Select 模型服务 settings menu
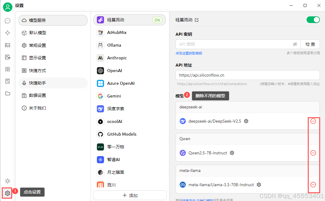The height and width of the screenshot is (201, 325). [x=53, y=20]
